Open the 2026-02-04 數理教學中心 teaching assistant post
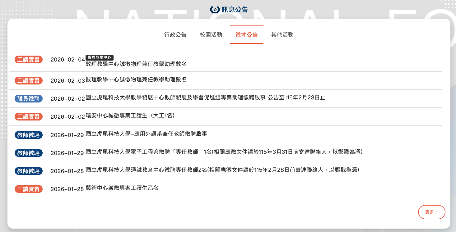The image size is (456, 232). [136, 64]
